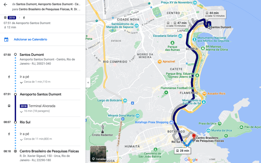Select the 47 min alternative route label
The height and width of the screenshot is (163, 261).
tap(177, 24)
